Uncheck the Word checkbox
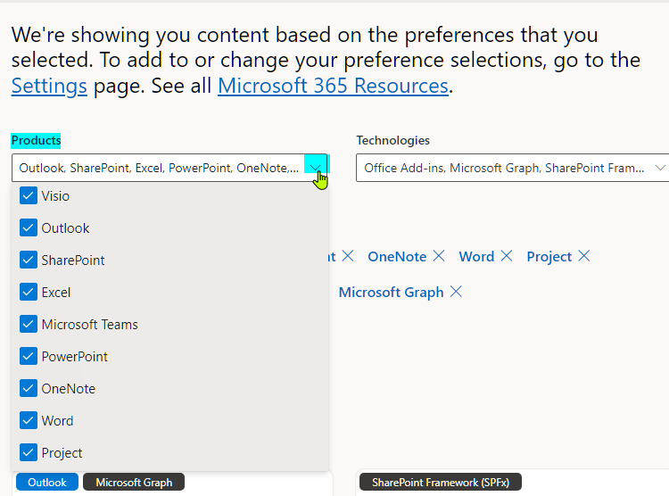 (x=29, y=420)
